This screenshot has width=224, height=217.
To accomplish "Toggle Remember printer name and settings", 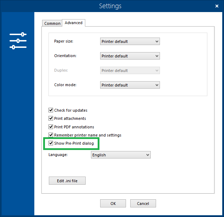I will pyautogui.click(x=51, y=135).
